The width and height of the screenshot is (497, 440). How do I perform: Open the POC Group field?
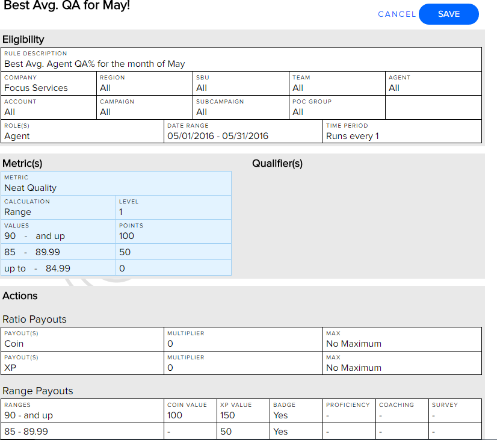tap(337, 108)
